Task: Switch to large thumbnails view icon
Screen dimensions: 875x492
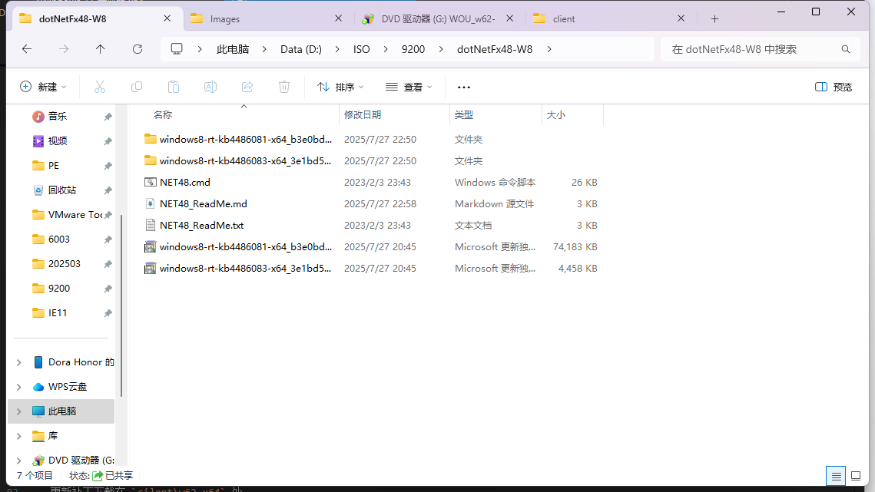Action: (856, 476)
